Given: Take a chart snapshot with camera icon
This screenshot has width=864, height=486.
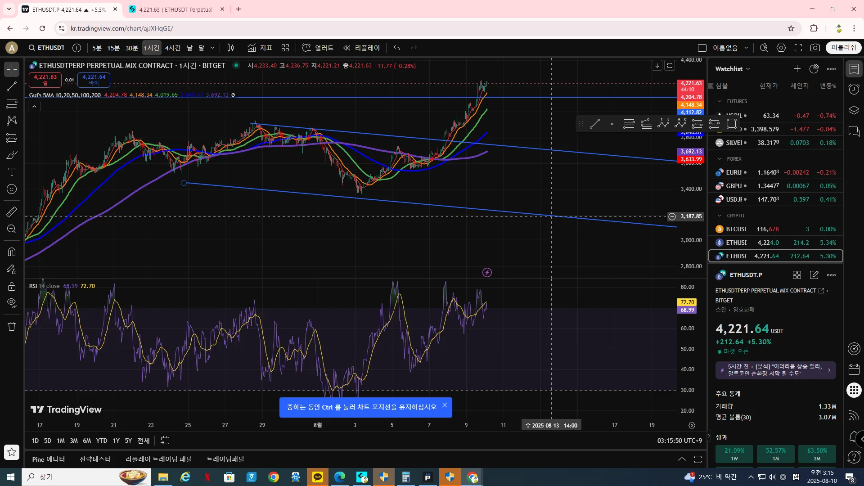Looking at the screenshot, I should [815, 48].
